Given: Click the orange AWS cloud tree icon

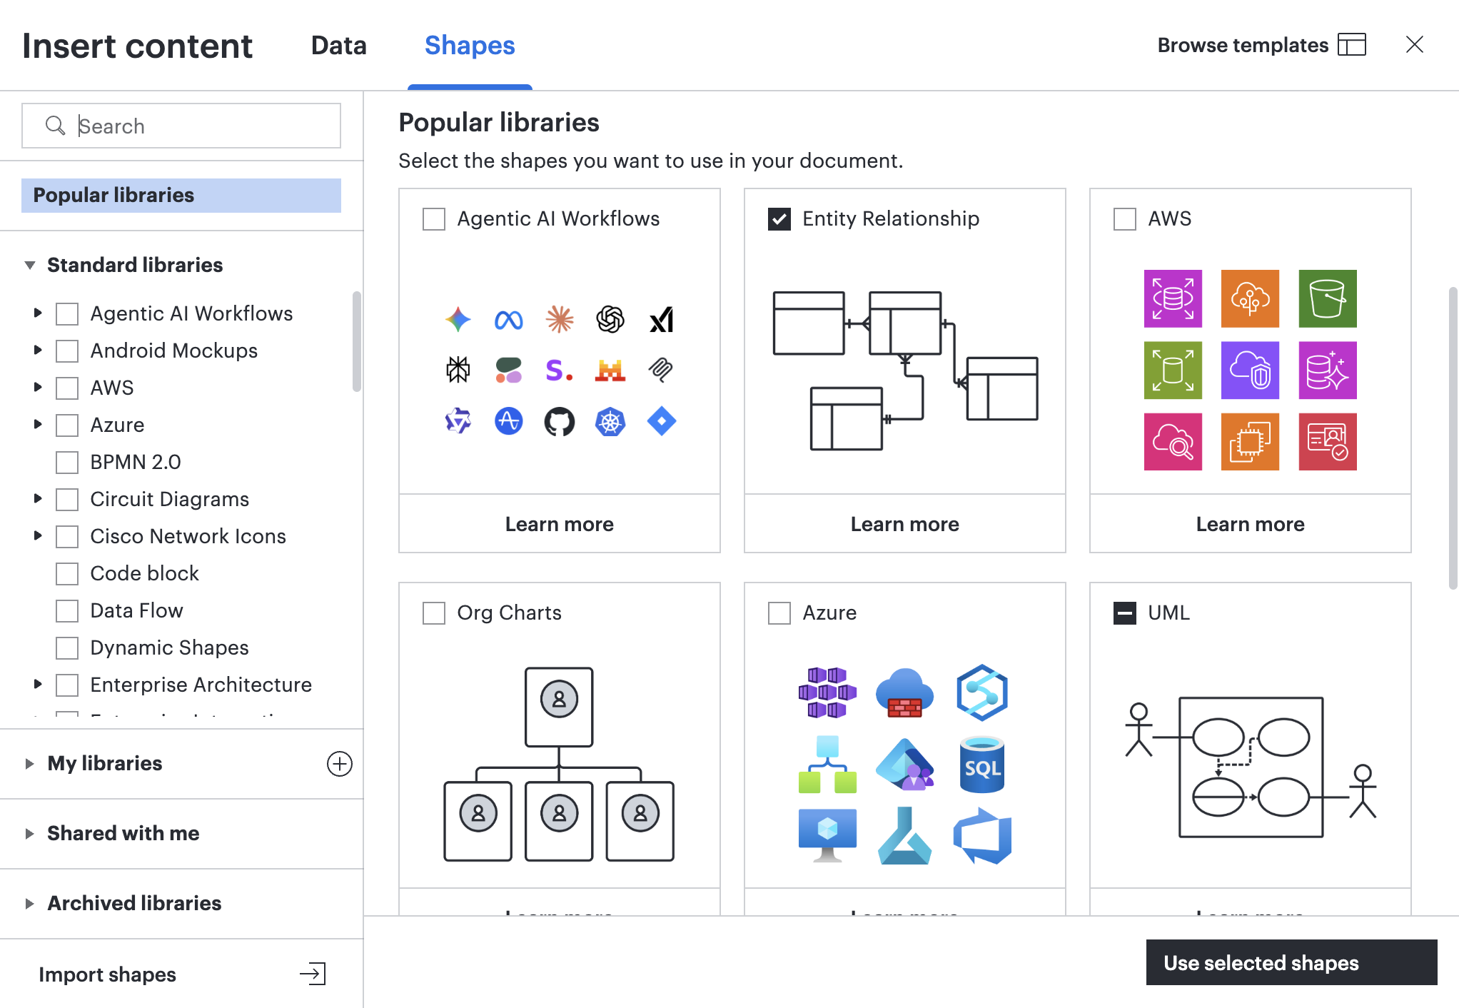Looking at the screenshot, I should click(x=1250, y=298).
